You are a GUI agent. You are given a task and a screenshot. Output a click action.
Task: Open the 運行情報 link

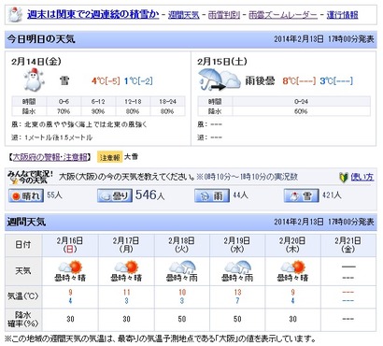[342, 15]
